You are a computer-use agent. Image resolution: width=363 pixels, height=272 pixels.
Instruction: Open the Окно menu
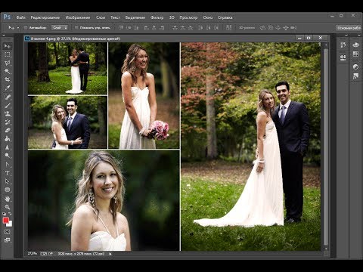click(x=208, y=17)
